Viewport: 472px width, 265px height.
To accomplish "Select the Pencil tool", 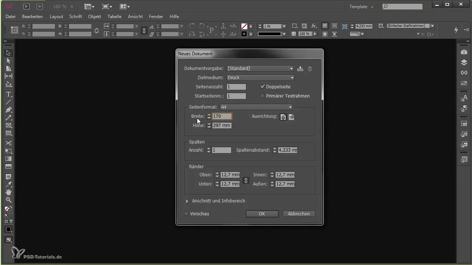I will 8,118.
